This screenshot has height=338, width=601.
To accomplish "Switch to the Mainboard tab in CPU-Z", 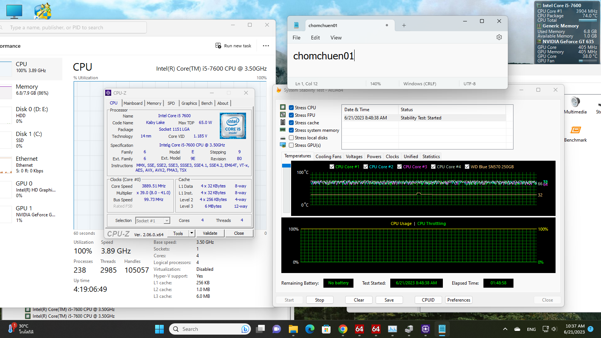I will [x=133, y=103].
